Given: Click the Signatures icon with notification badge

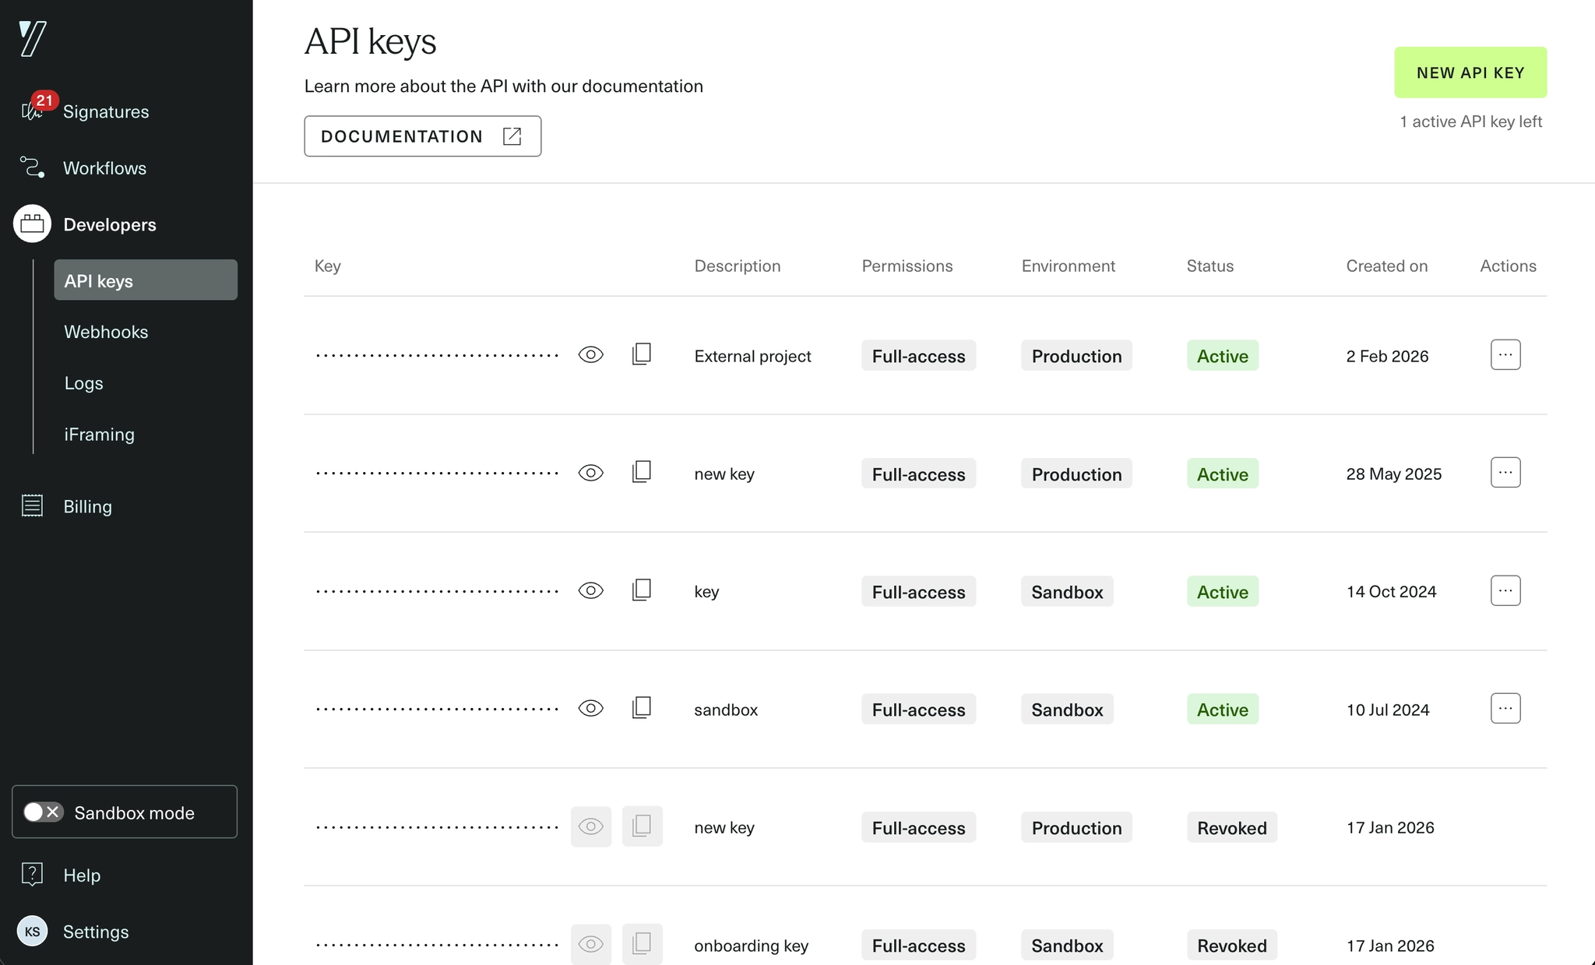Looking at the screenshot, I should [x=32, y=111].
